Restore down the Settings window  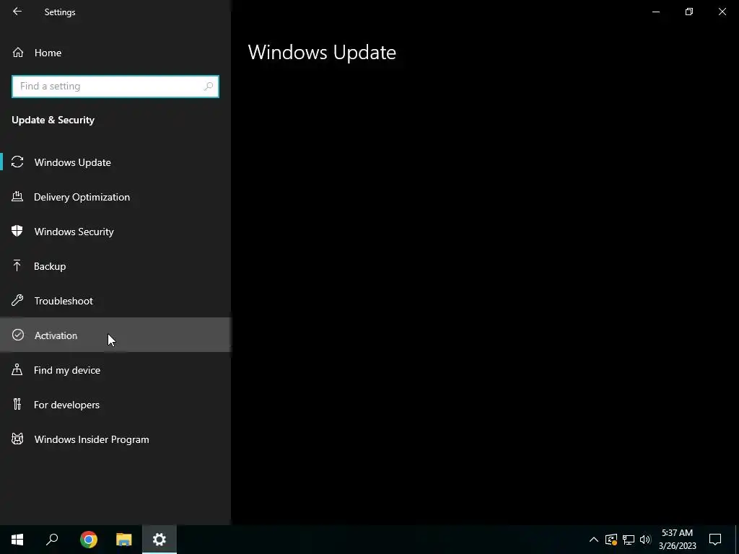pos(689,12)
